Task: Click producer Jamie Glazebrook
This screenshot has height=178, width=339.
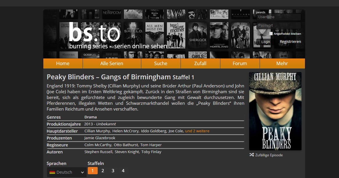Action: point(100,138)
